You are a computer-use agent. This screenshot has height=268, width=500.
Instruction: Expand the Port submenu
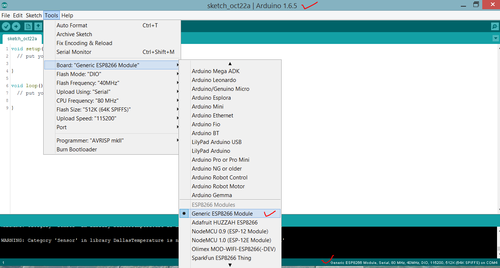(112, 127)
